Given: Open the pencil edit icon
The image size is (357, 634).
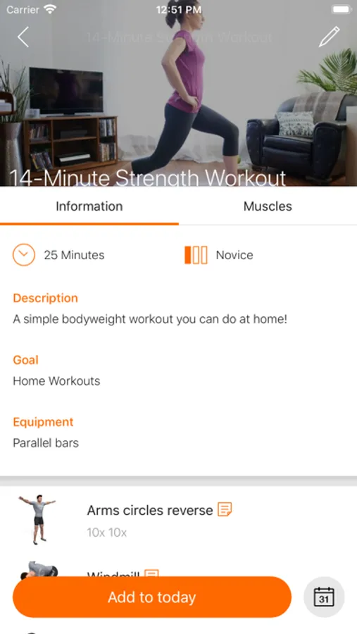Looking at the screenshot, I should [329, 37].
